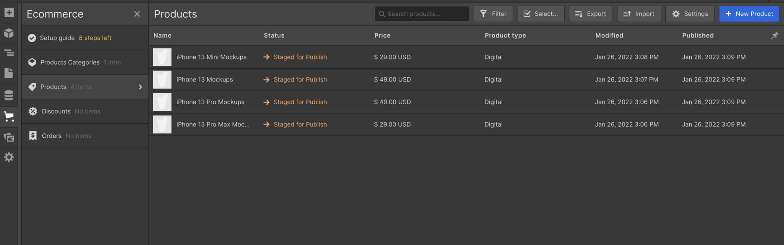This screenshot has height=245, width=784.
Task: Open the Pages panel
Action: pos(9,73)
